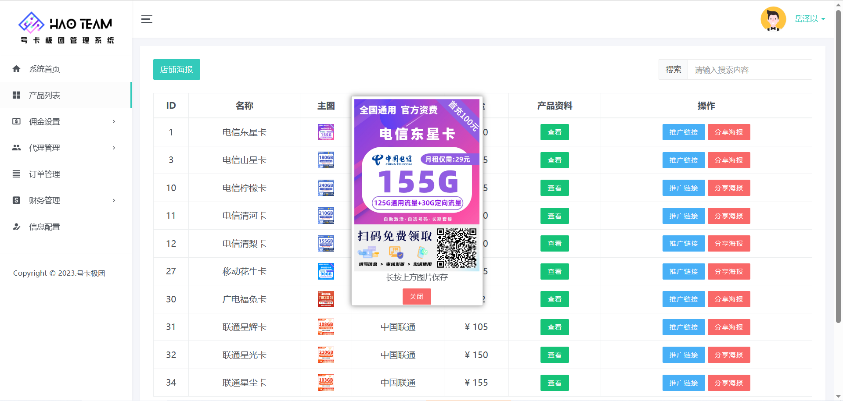The height and width of the screenshot is (401, 843).
Task: Click 推广链接 for 电信山星卡
Action: click(684, 160)
